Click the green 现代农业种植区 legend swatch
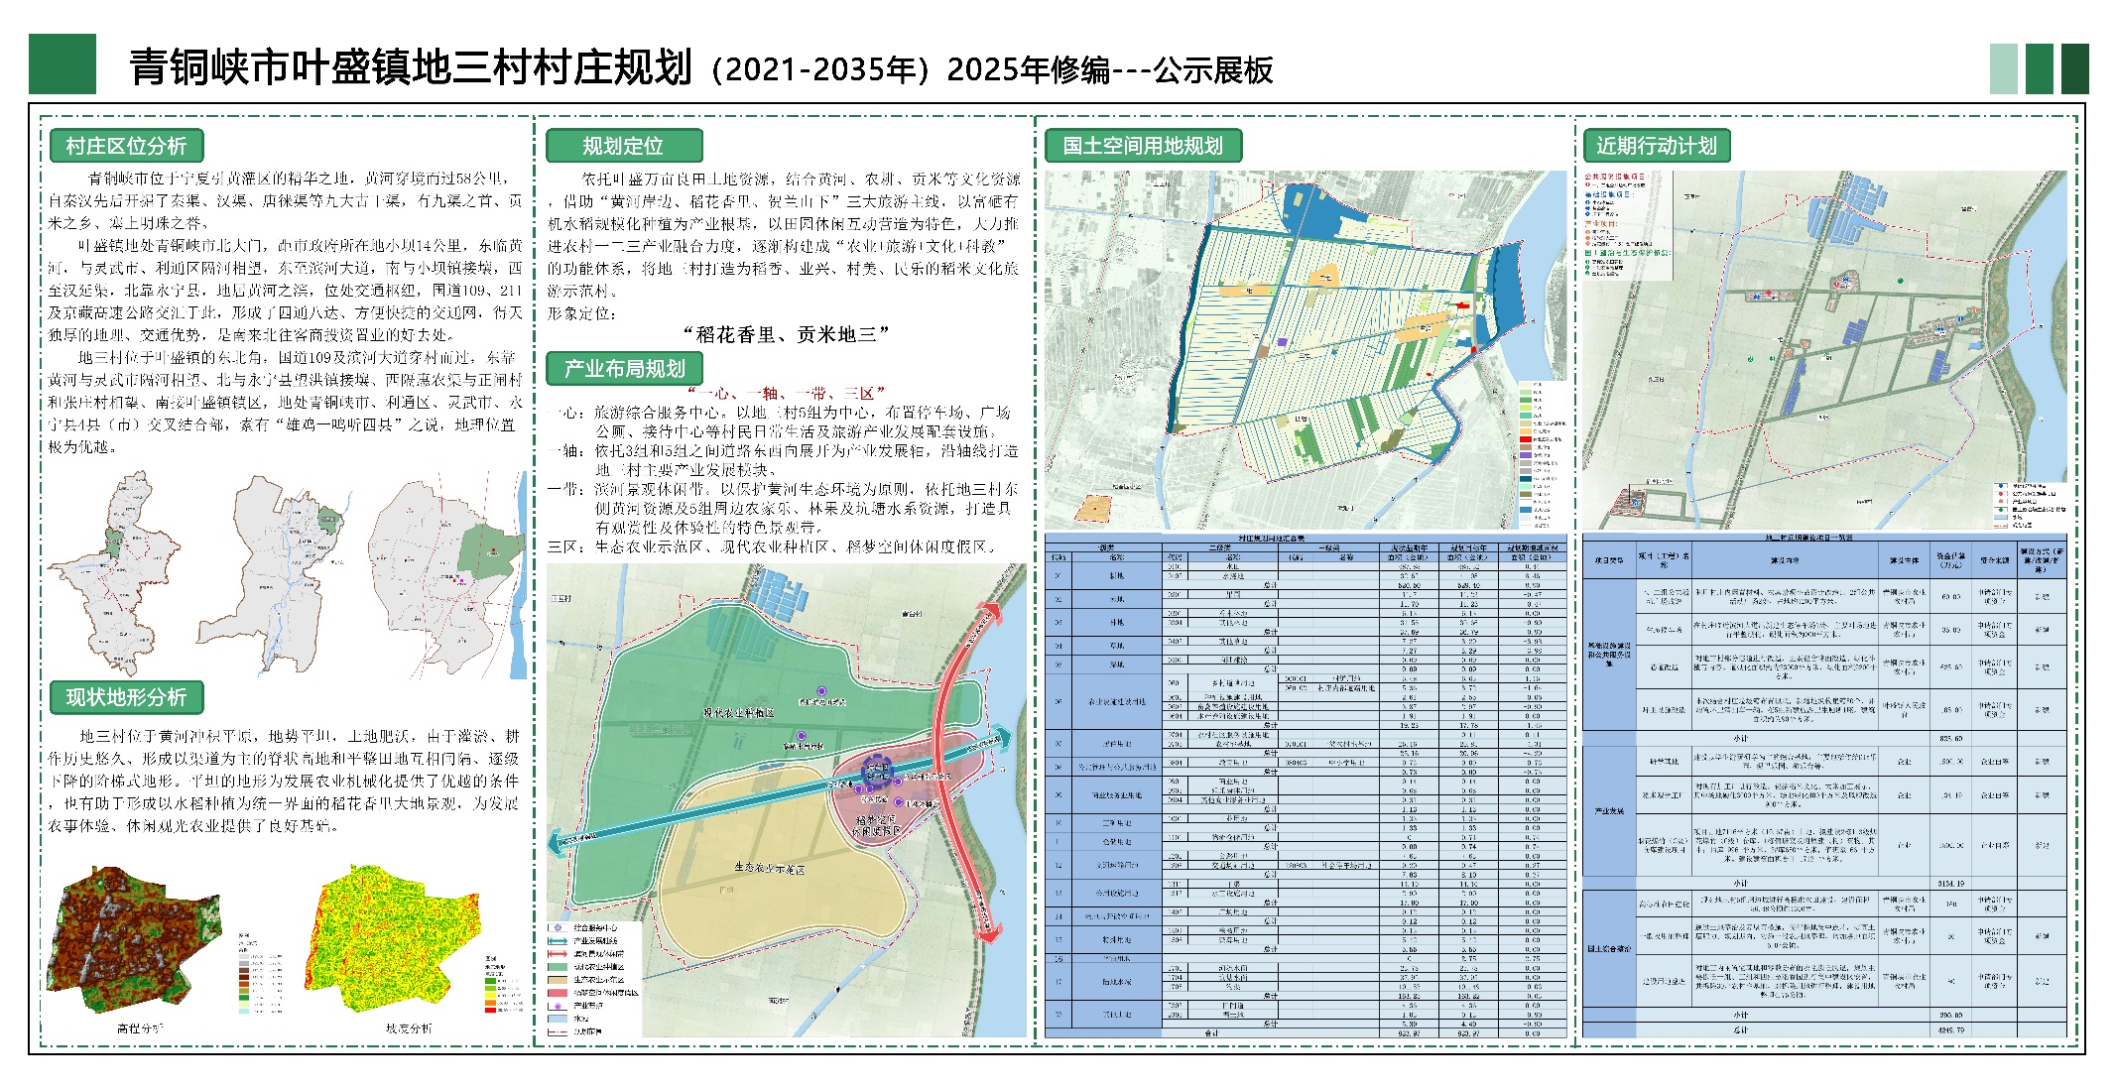 tap(558, 967)
